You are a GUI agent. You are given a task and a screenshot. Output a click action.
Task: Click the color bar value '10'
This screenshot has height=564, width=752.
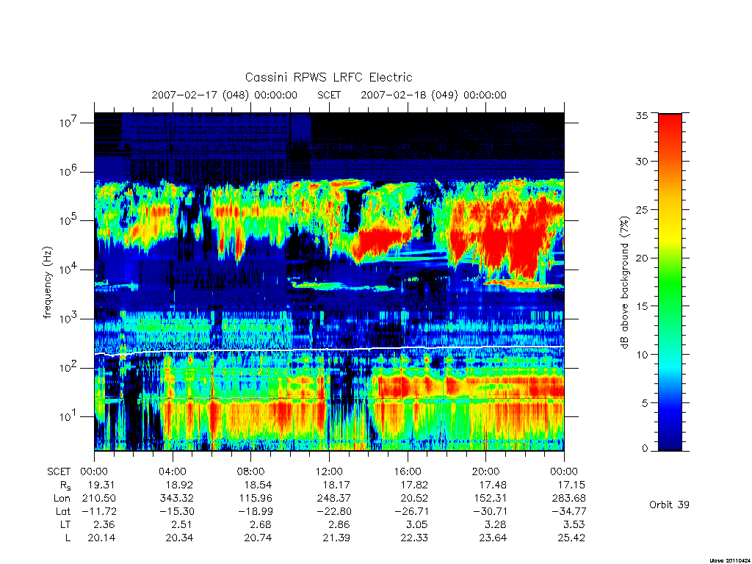[641, 355]
